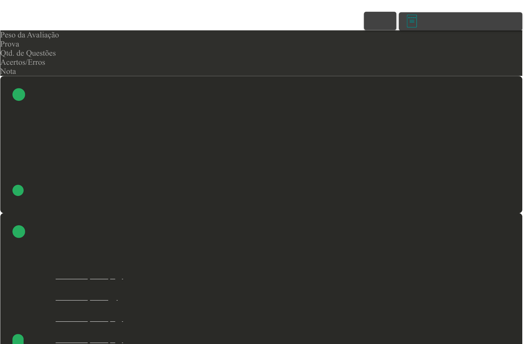Click the empty right side of the second card

coord(405,277)
